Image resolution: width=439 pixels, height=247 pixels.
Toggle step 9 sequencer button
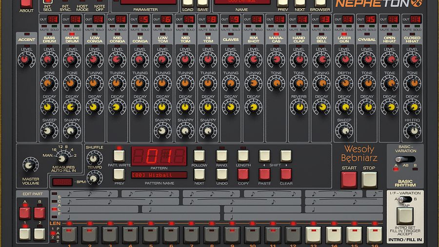(232, 235)
